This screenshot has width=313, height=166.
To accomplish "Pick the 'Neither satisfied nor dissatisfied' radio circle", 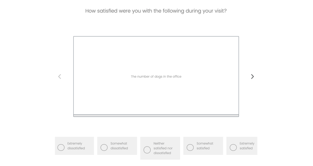I will [147, 150].
